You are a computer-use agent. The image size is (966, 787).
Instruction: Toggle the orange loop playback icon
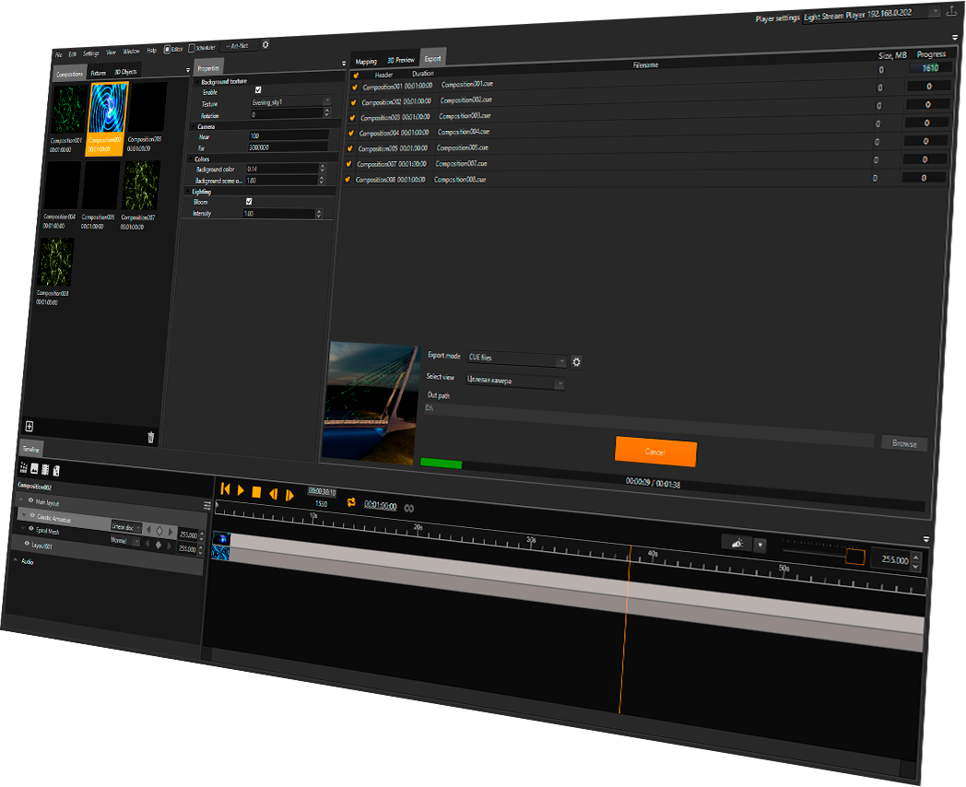(x=351, y=502)
